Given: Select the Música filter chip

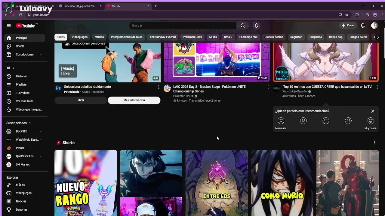Looking at the screenshot, I should pyautogui.click(x=99, y=37).
